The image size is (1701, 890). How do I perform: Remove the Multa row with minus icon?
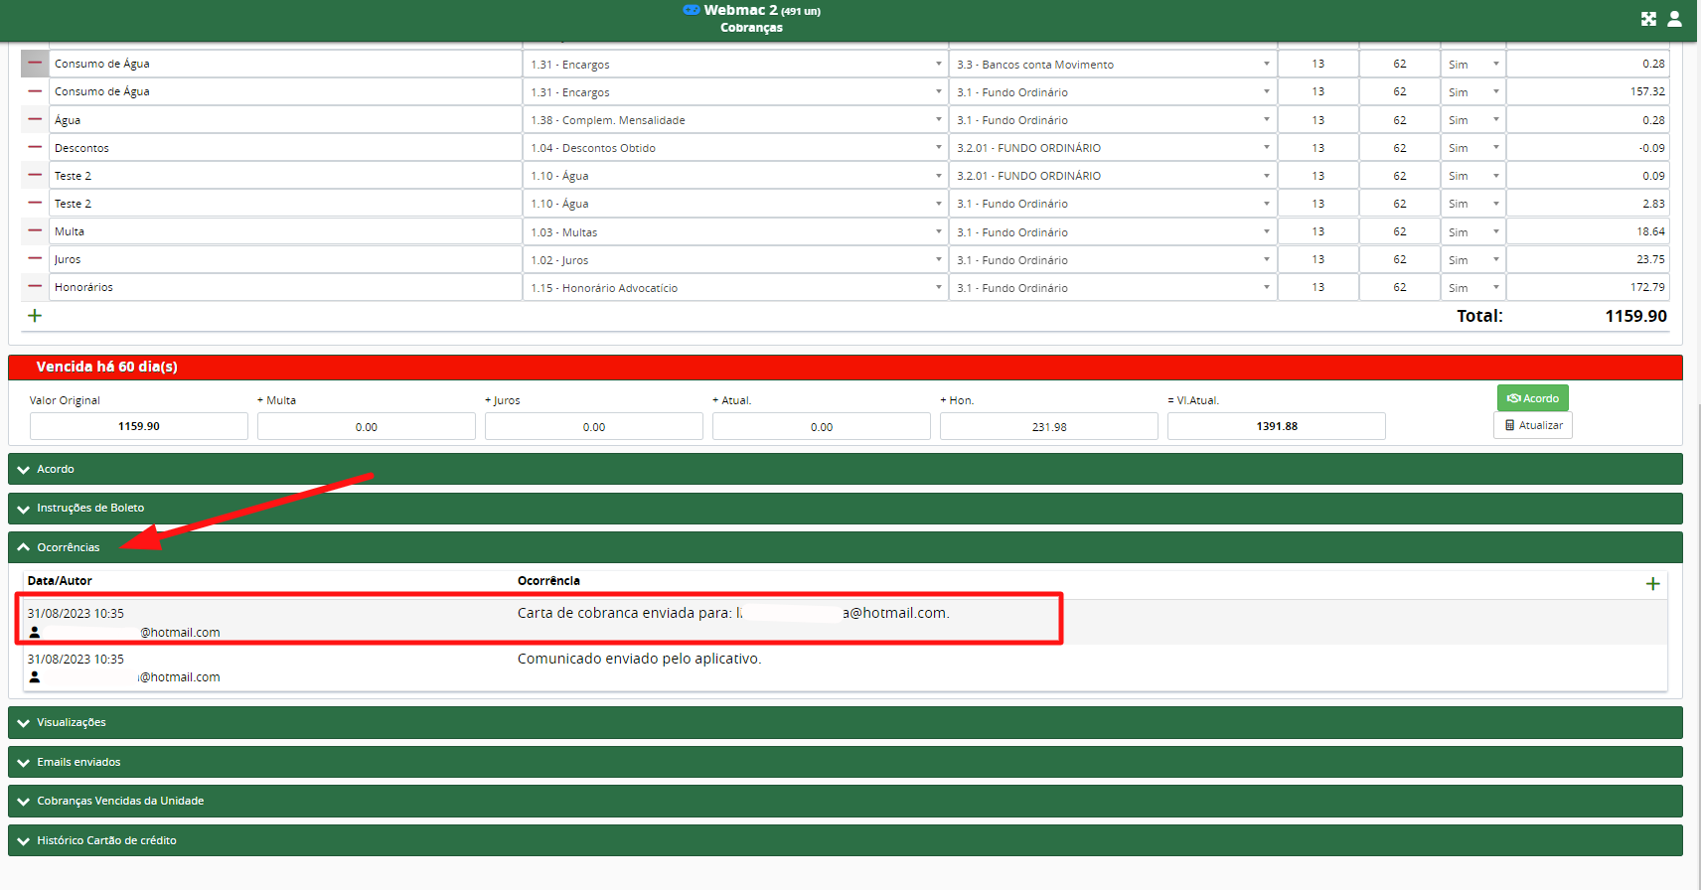[x=35, y=230]
